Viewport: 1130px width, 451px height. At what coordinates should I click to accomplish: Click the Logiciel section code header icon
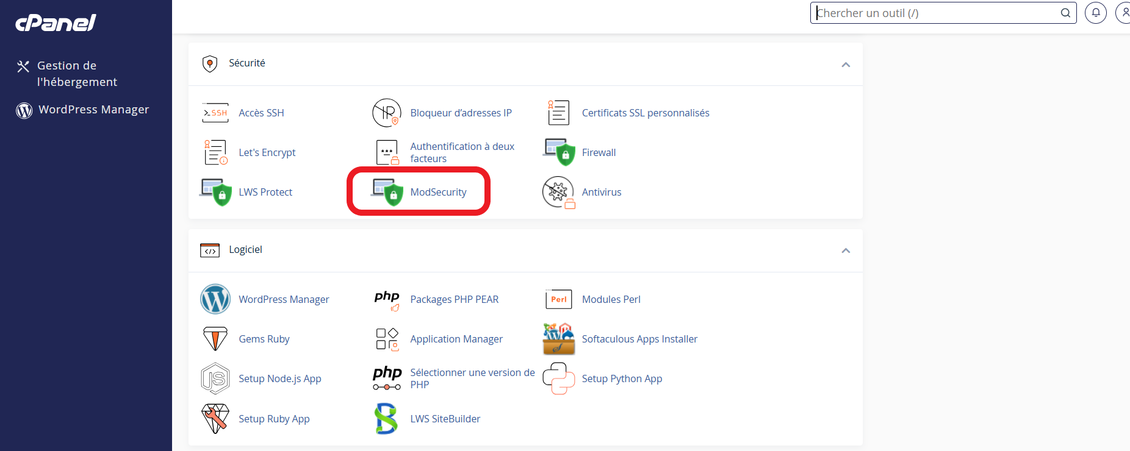pos(210,250)
